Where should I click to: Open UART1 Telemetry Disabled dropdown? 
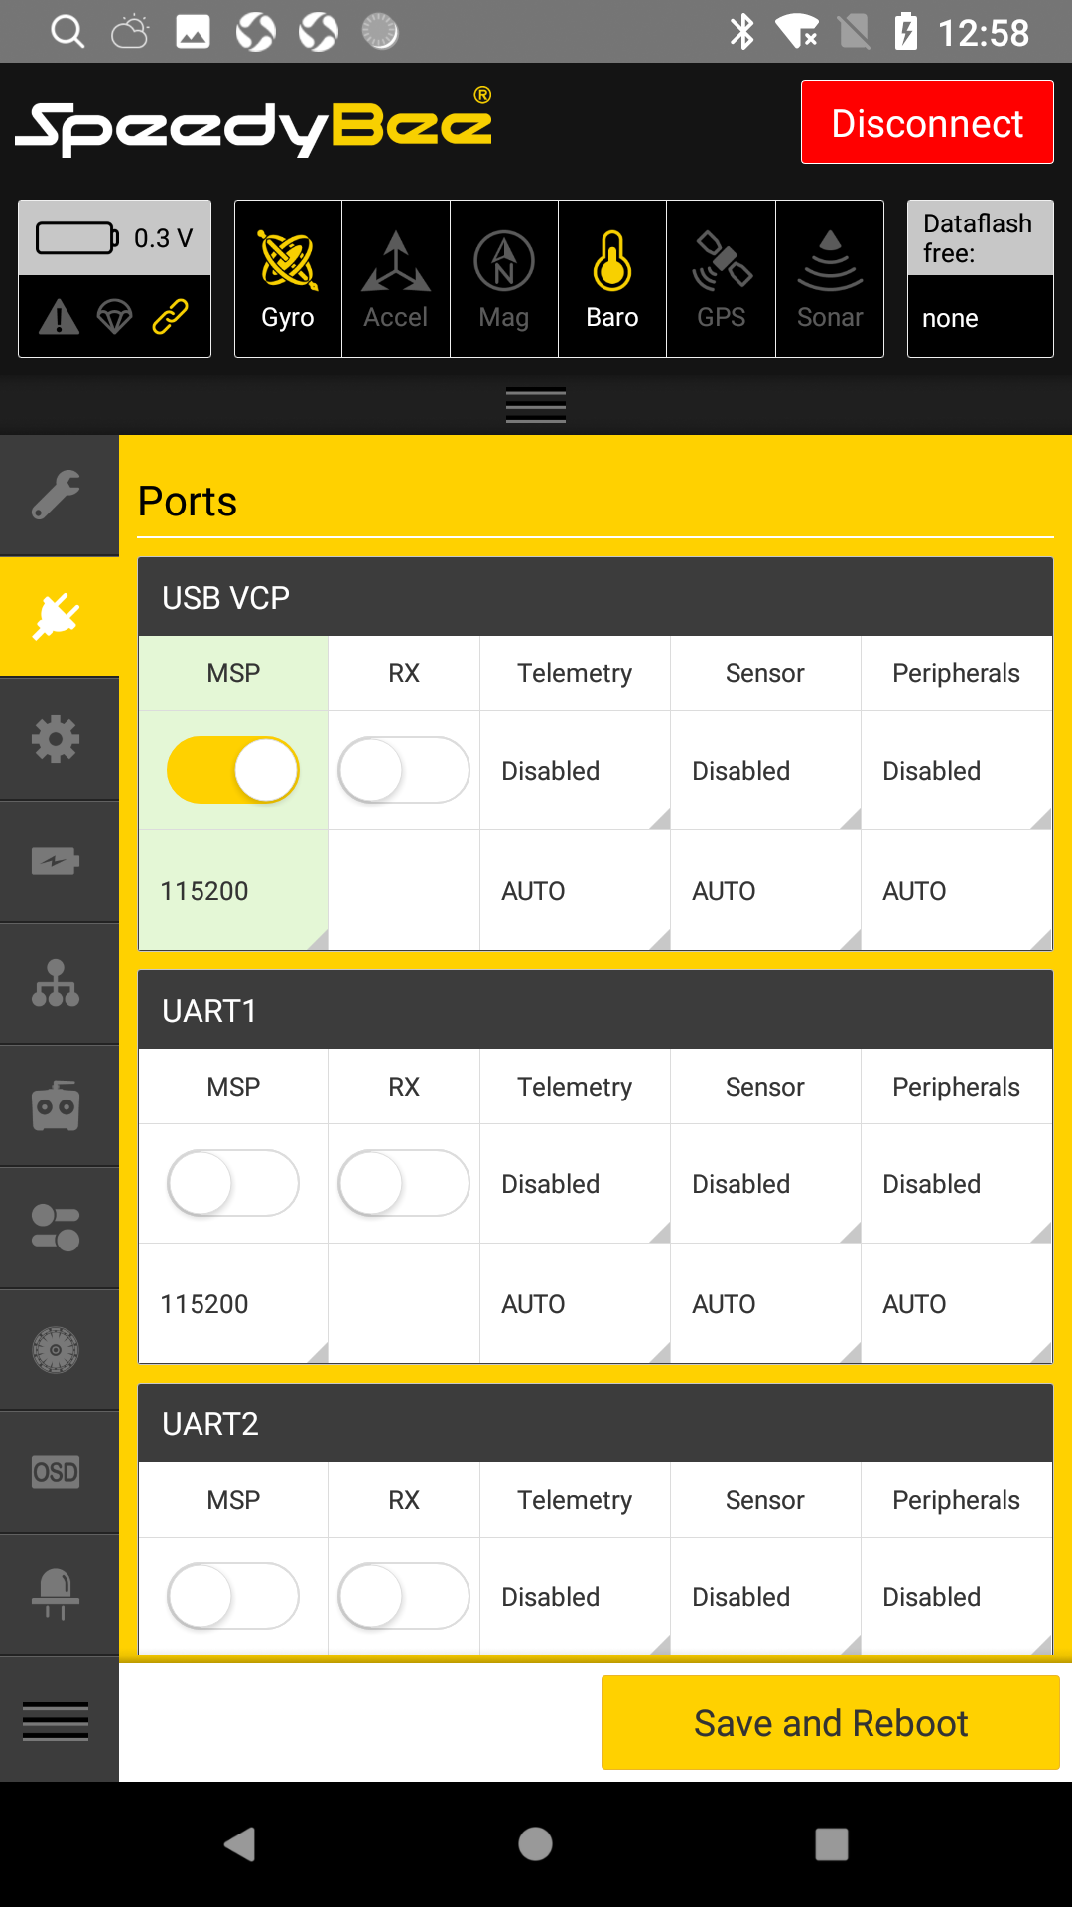[x=575, y=1184]
